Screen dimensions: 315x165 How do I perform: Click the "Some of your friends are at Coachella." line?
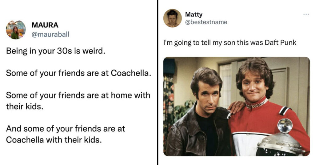[78, 73]
